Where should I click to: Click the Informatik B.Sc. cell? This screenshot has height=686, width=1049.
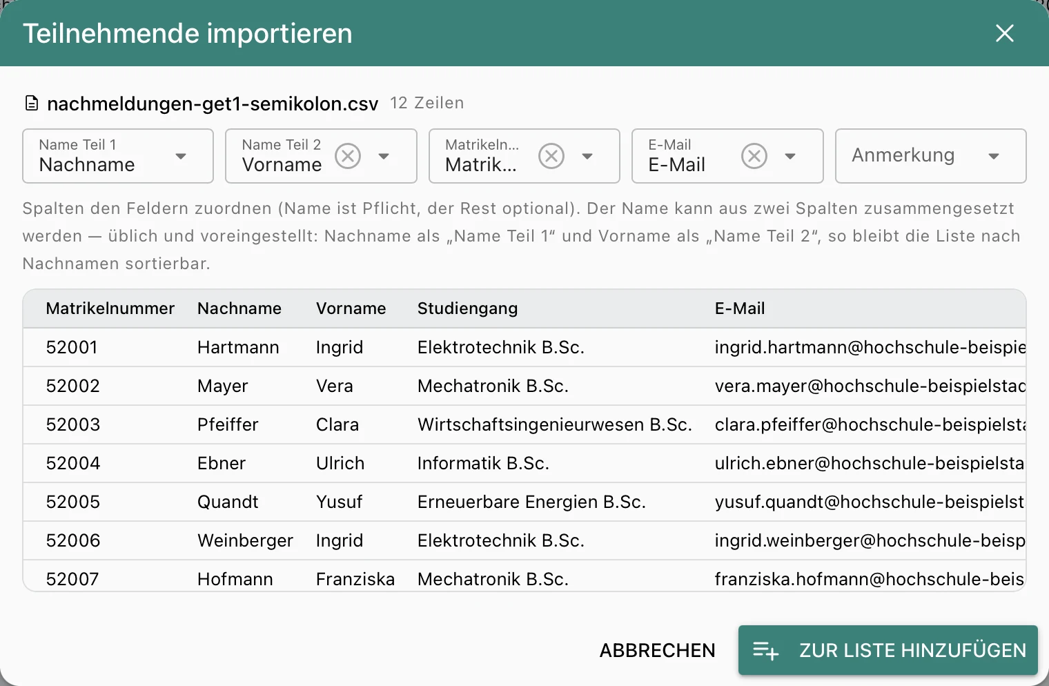(x=483, y=463)
